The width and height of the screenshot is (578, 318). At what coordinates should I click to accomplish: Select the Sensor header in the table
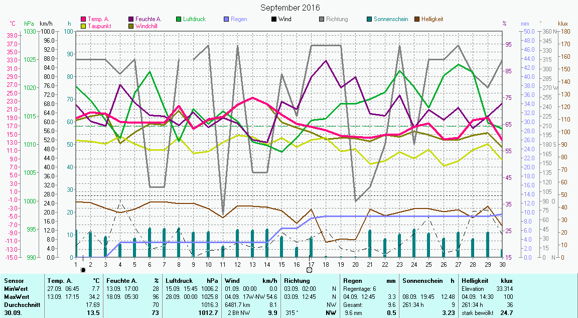pos(14,281)
